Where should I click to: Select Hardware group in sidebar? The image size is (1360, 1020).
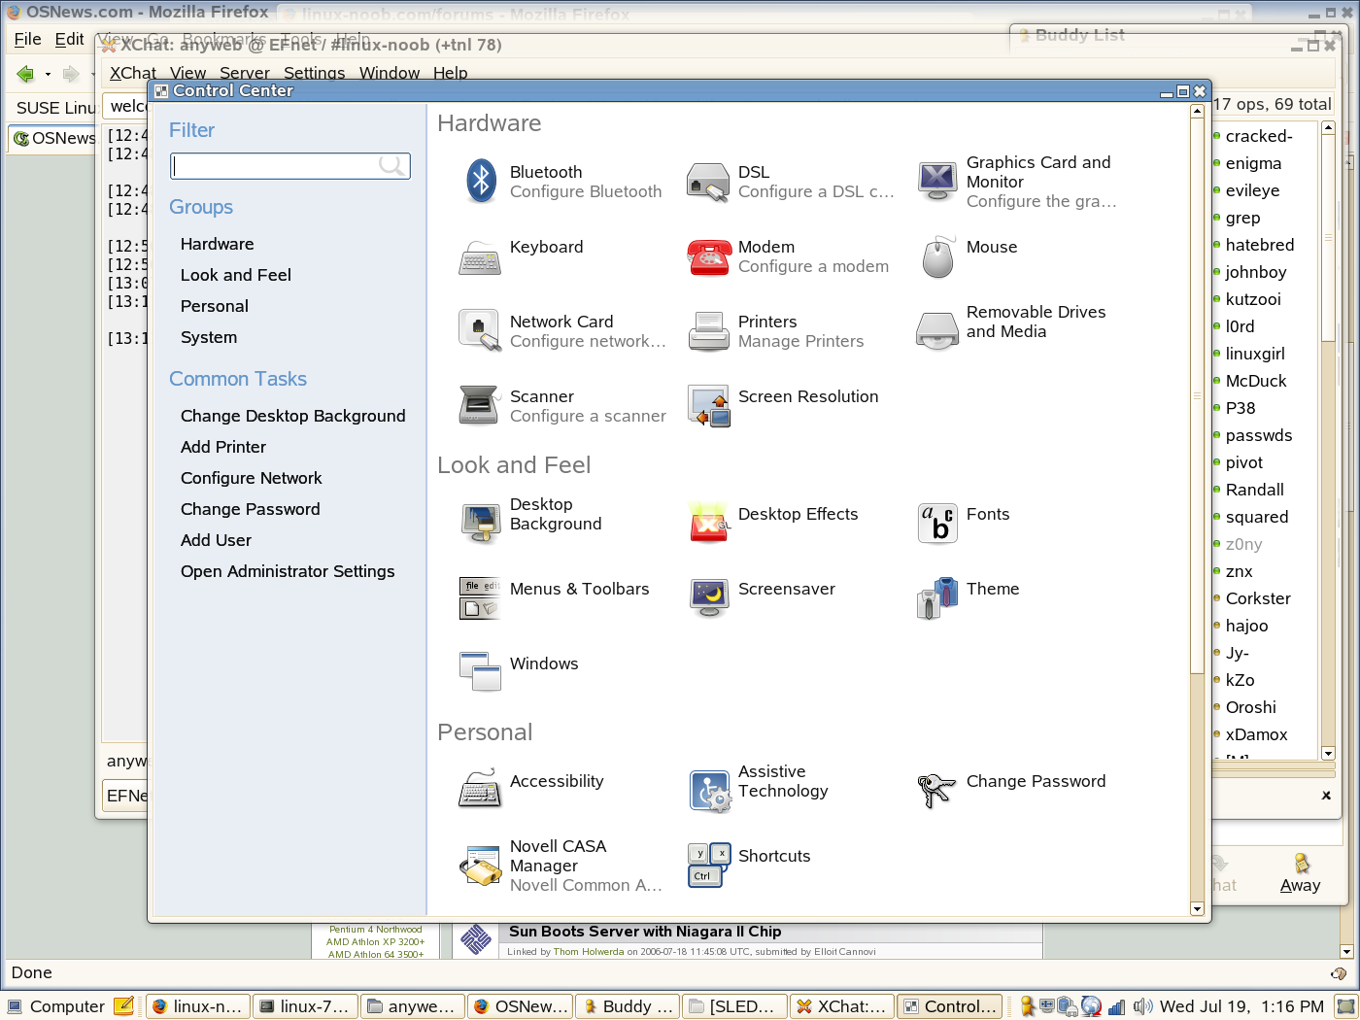(x=217, y=244)
